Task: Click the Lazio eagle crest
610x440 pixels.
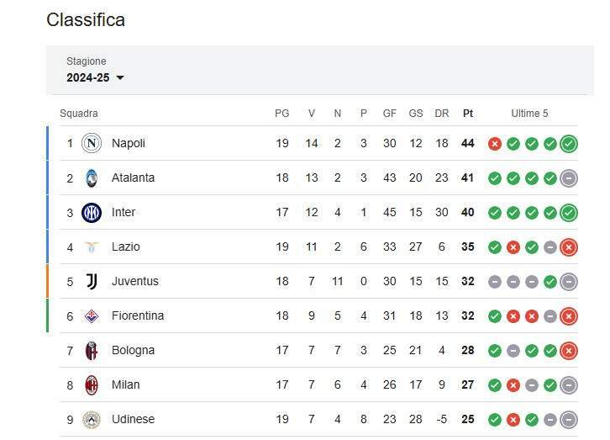Action: [x=92, y=247]
